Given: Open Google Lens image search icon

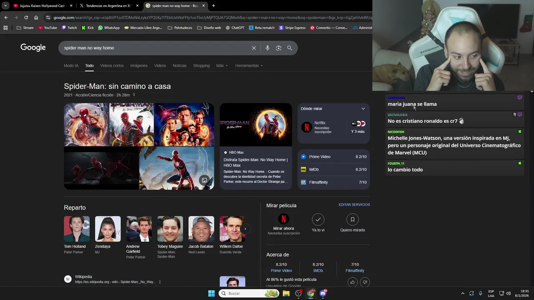Looking at the screenshot, I should [279, 48].
